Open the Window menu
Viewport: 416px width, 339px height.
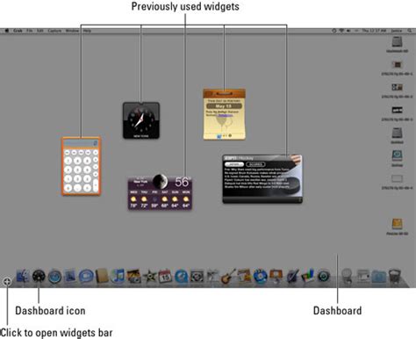pyautogui.click(x=72, y=31)
